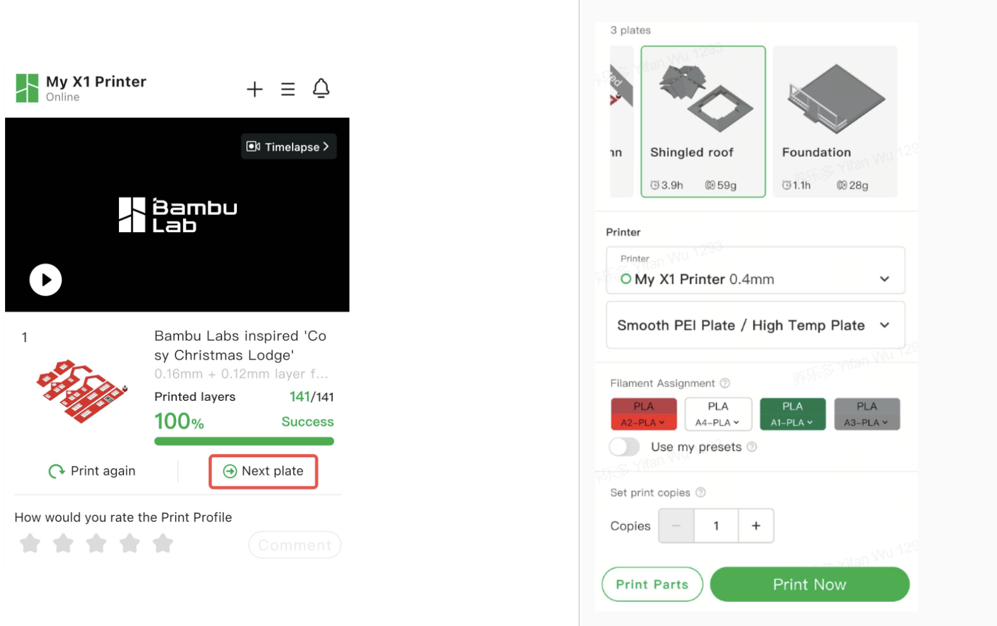Select the Shingled roof plate
The height and width of the screenshot is (626, 997).
tap(703, 121)
